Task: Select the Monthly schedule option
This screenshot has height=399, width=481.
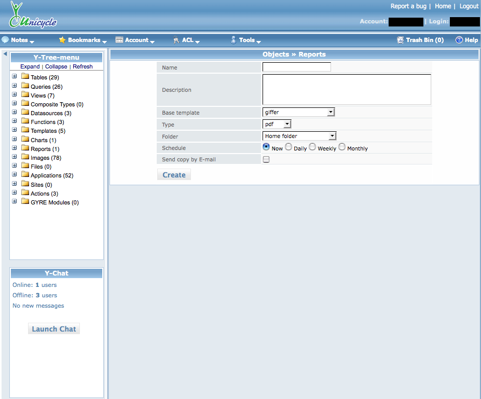Action: point(342,147)
